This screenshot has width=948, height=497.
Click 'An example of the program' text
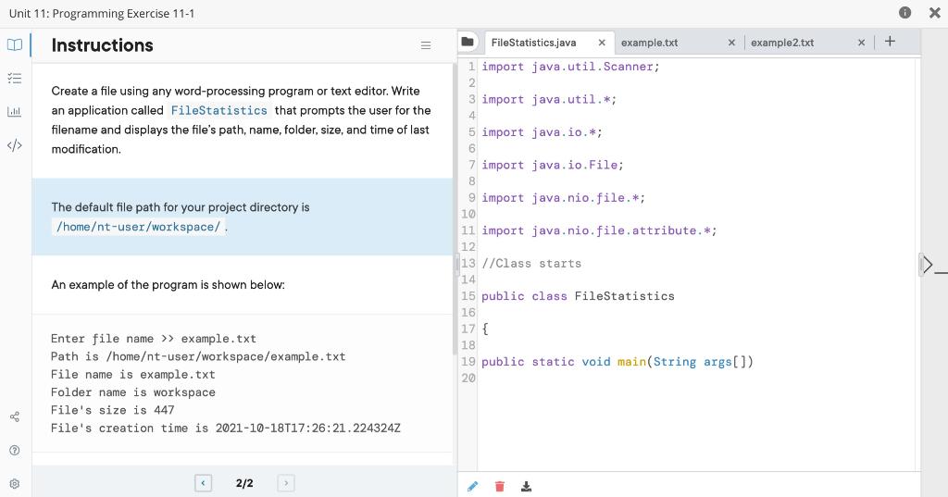168,285
